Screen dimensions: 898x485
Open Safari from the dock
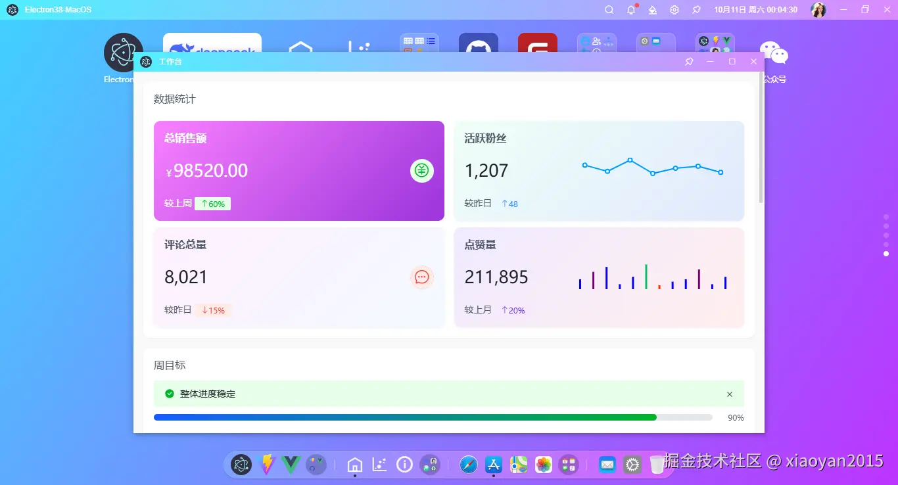(x=468, y=464)
